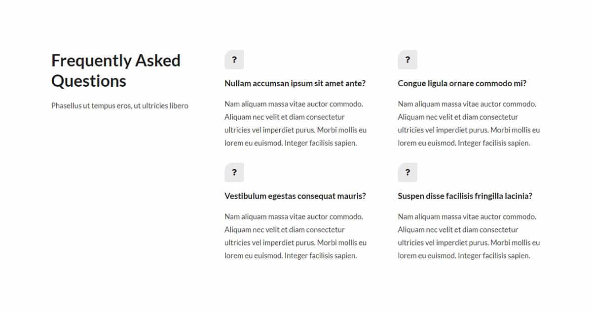Screen dimensions: 592x312
Task: Click first answer line 'Nam aliquam massa' under Nullam accumsan
Action: tap(294, 104)
